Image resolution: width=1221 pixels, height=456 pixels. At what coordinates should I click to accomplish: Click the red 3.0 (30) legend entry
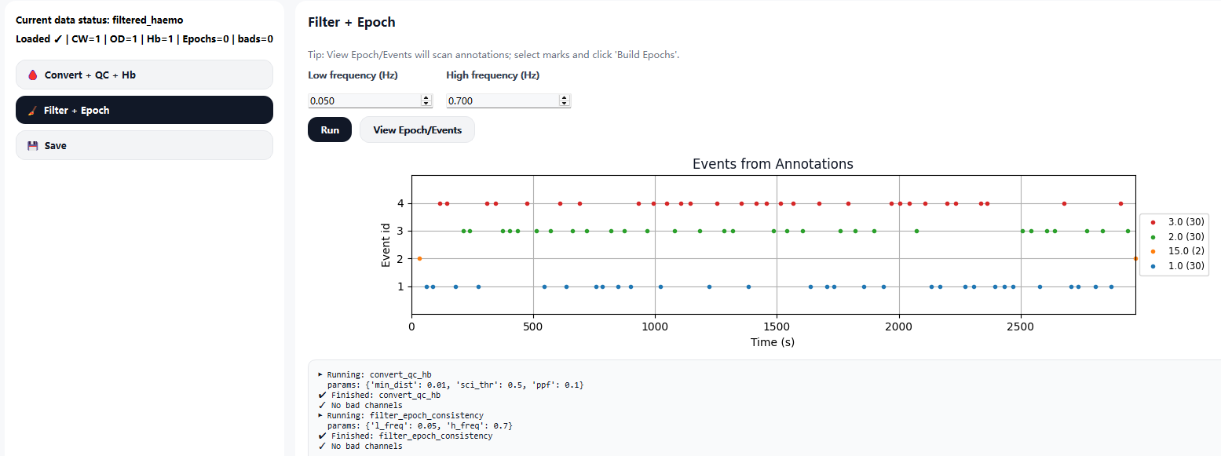tap(1175, 222)
